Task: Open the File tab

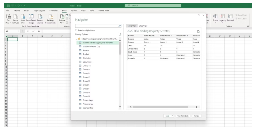Action: [8, 11]
